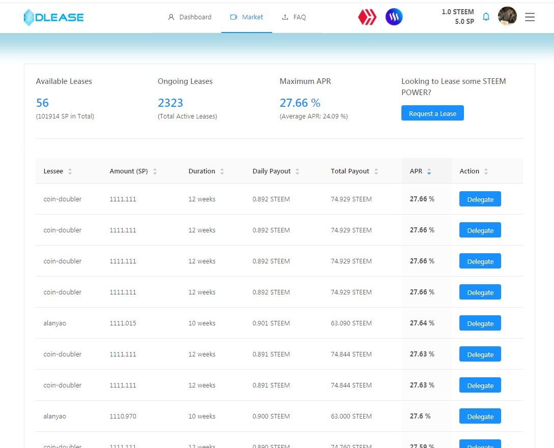
Task: Click the 1110.970 amount cell
Action: coord(123,416)
